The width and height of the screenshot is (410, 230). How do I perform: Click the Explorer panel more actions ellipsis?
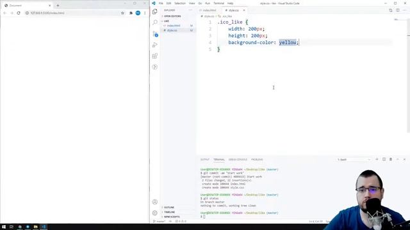(x=190, y=10)
